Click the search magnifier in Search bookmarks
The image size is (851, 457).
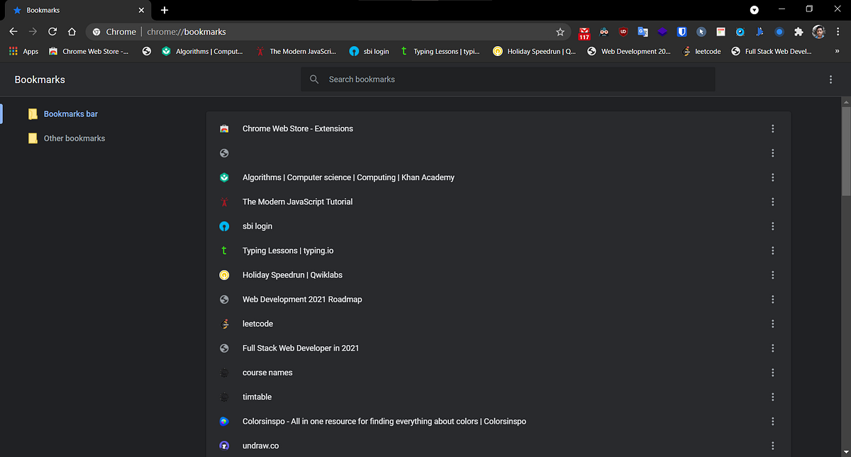(x=314, y=79)
